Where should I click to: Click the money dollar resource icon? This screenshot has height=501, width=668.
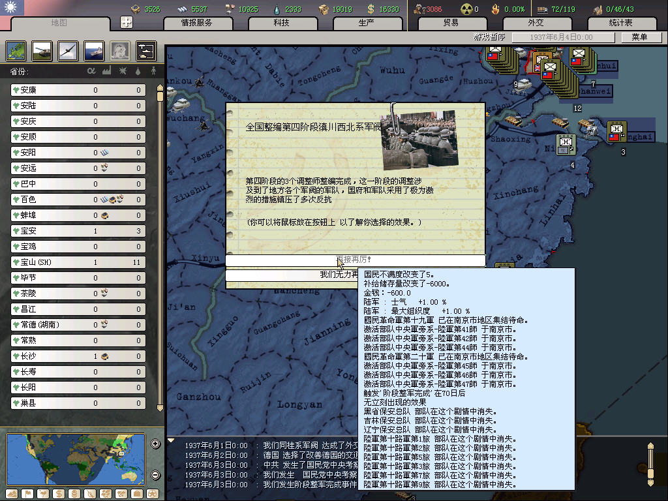(x=371, y=9)
